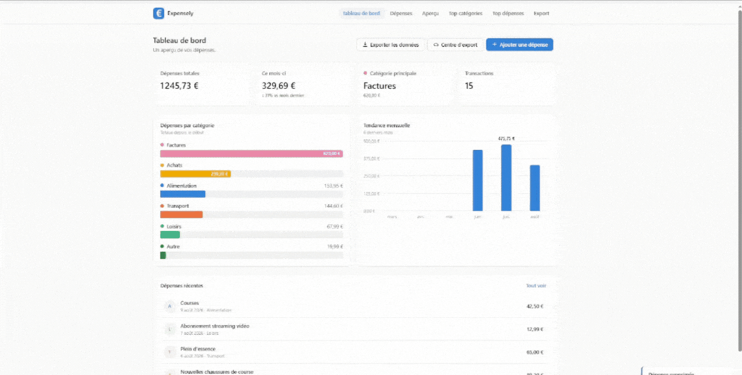This screenshot has width=742, height=375.
Task: Click the pink Catégorie principale dot
Action: pos(365,73)
